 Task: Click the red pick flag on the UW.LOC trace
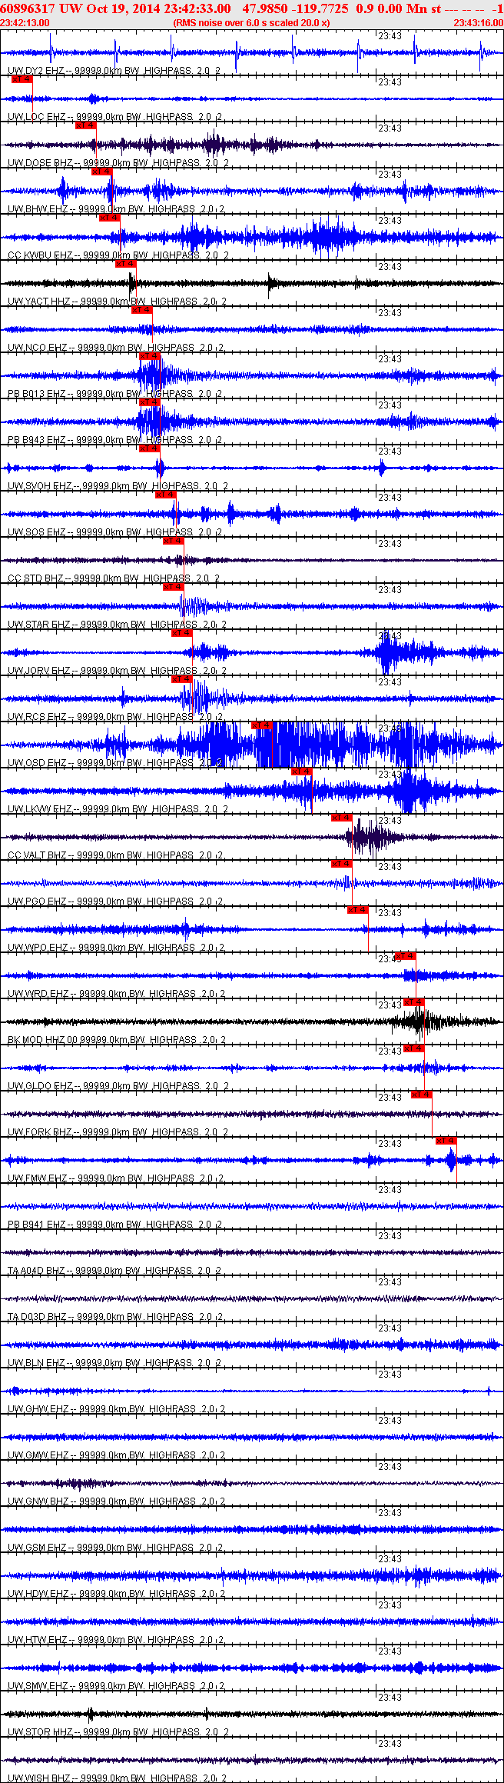pyautogui.click(x=22, y=79)
